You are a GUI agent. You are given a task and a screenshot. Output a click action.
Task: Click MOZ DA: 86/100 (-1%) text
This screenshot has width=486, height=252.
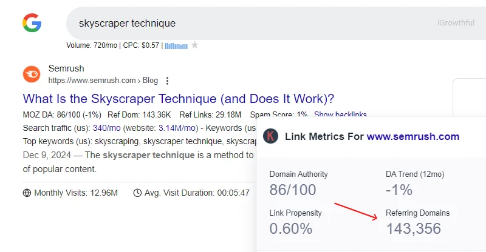coord(62,114)
